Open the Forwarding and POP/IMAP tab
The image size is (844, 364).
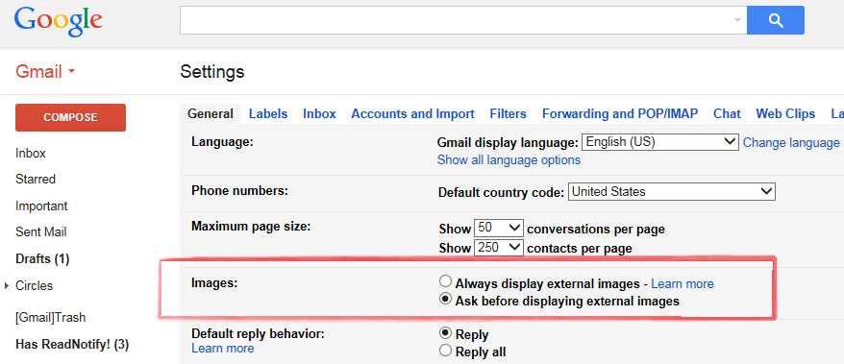[x=620, y=114]
